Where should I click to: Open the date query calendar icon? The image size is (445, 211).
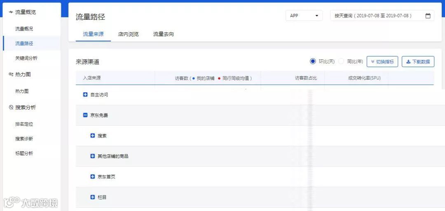click(x=428, y=16)
